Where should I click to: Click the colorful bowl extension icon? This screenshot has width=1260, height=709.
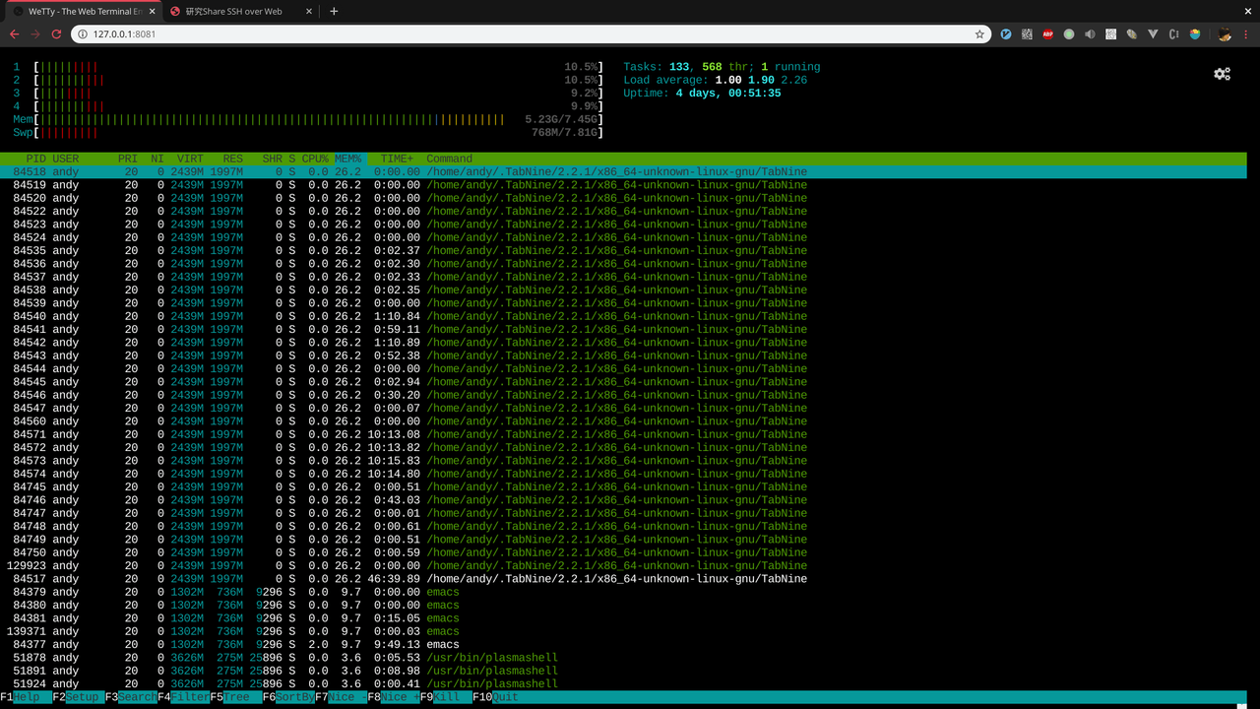pos(1195,34)
